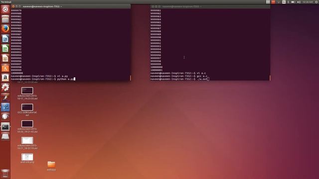Screen dimensions: 319x179
Task: Open LibreOffice Writer from launcher
Action: click(x=5, y=39)
